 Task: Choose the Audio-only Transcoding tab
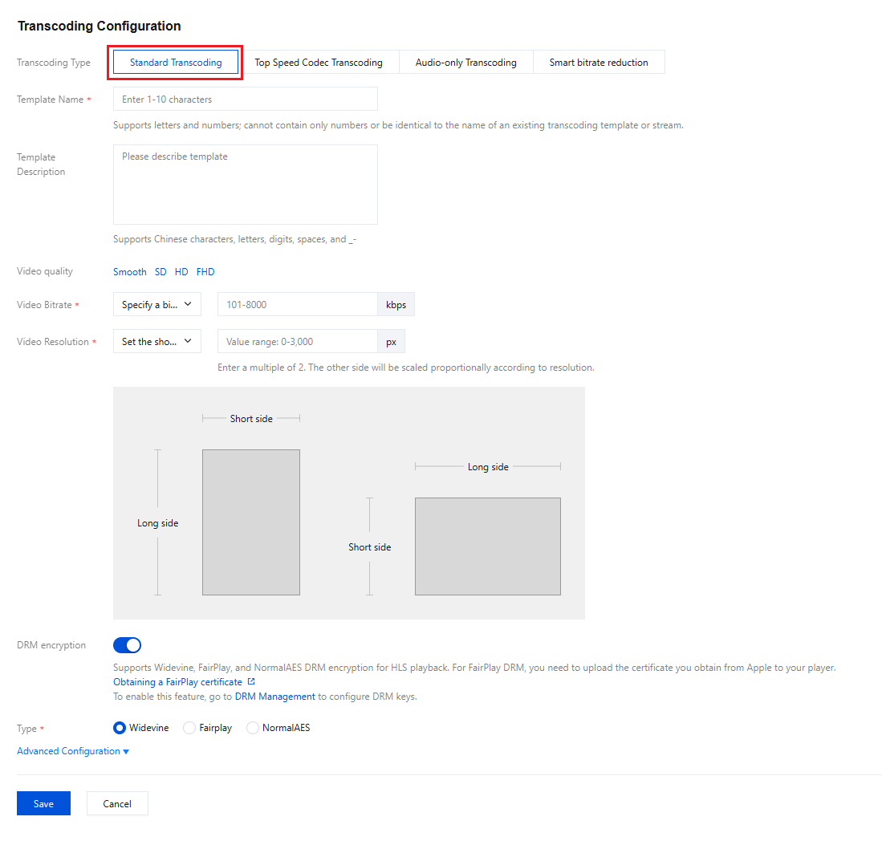[465, 62]
